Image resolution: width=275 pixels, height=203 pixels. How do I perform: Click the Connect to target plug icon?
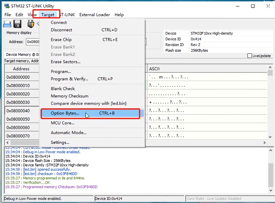31,24
